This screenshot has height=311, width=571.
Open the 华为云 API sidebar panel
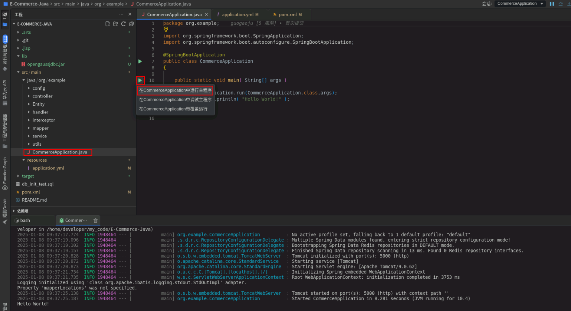pos(5,93)
